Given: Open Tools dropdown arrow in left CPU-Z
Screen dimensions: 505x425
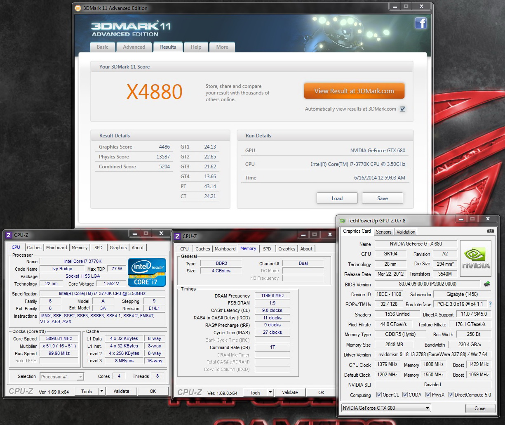Looking at the screenshot, I should (101, 391).
